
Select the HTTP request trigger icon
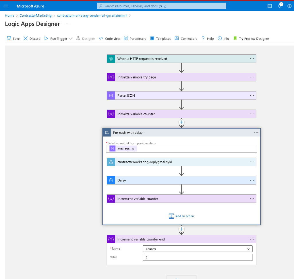coord(111,59)
